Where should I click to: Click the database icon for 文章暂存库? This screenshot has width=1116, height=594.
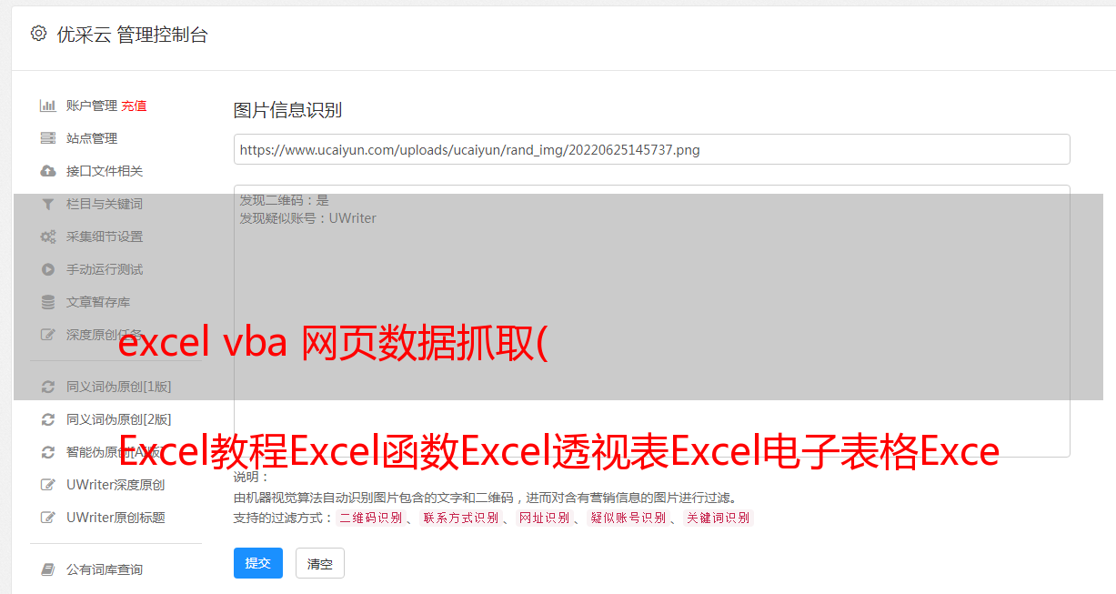point(48,302)
